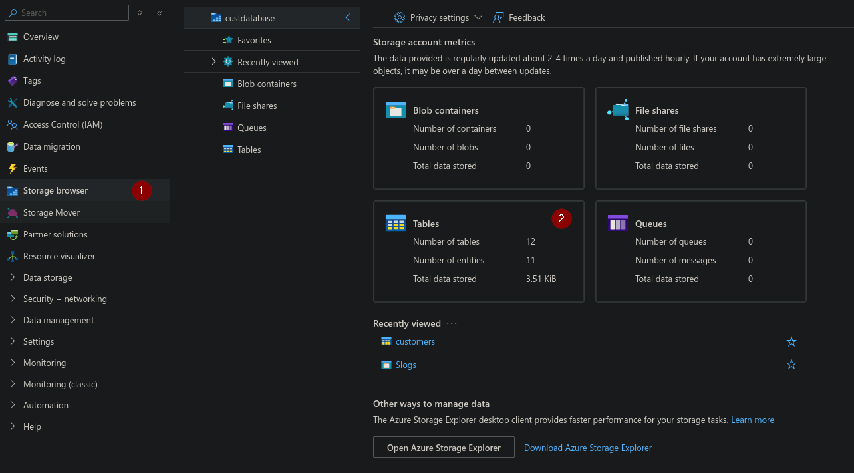Click the Events lightning bolt icon
This screenshot has width=854, height=473.
pos(12,169)
